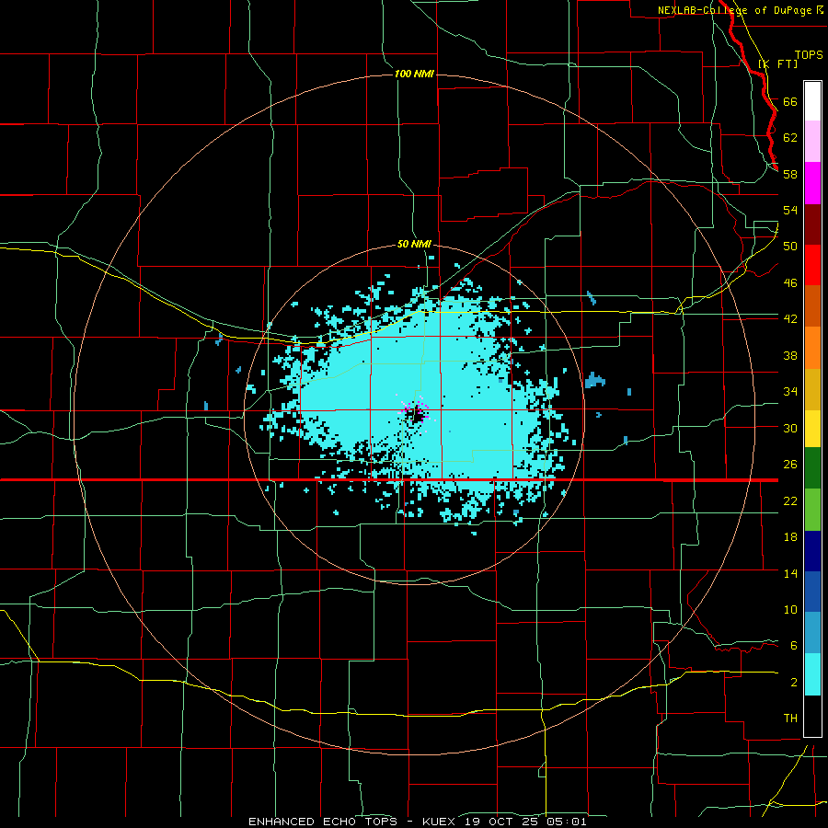Click the steel blue 14 kft color band
The image size is (828, 828).
click(x=812, y=633)
